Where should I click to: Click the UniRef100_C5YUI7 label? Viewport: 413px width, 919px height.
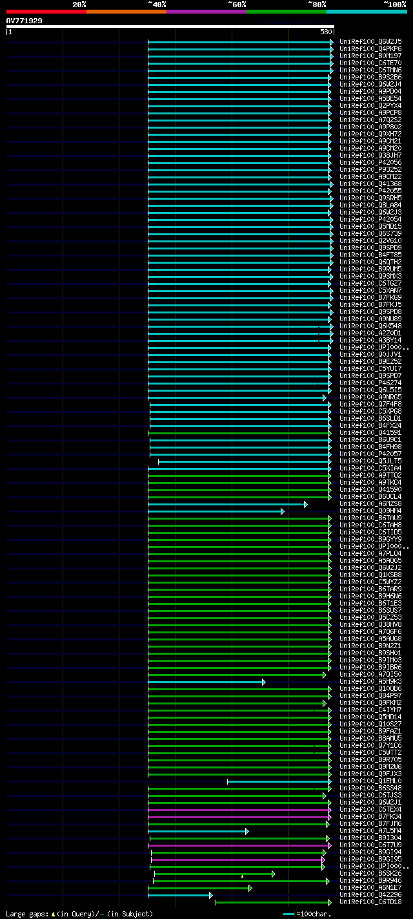(370, 369)
